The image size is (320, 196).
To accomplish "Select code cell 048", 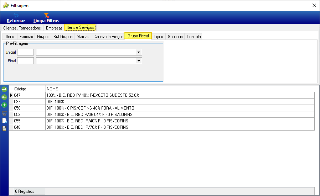I will (29, 127).
